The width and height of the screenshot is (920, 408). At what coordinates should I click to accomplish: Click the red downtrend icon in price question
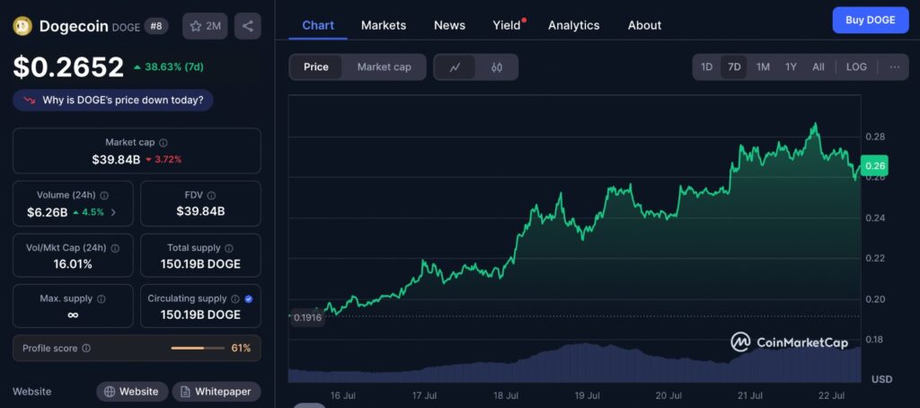[30, 101]
